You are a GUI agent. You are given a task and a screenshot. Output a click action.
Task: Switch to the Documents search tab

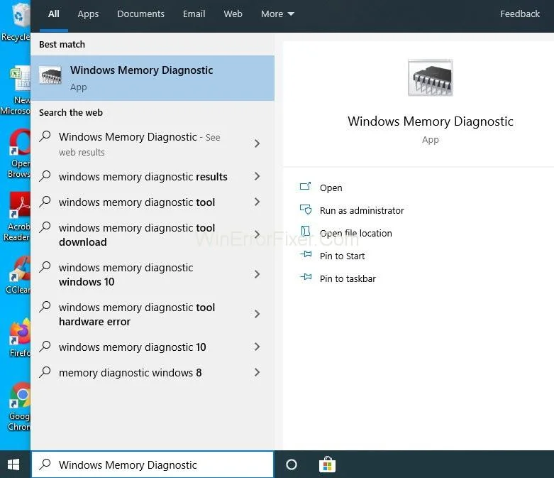140,14
